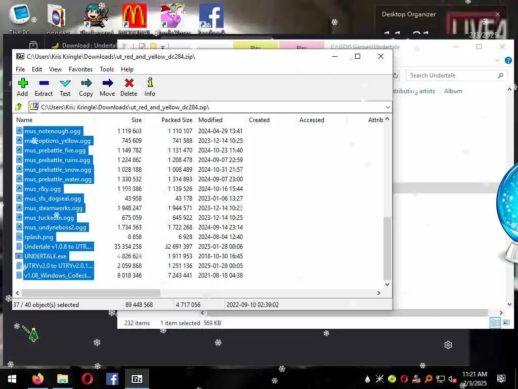
Task: Select mus_steamworks.ogg file
Action: pos(53,208)
